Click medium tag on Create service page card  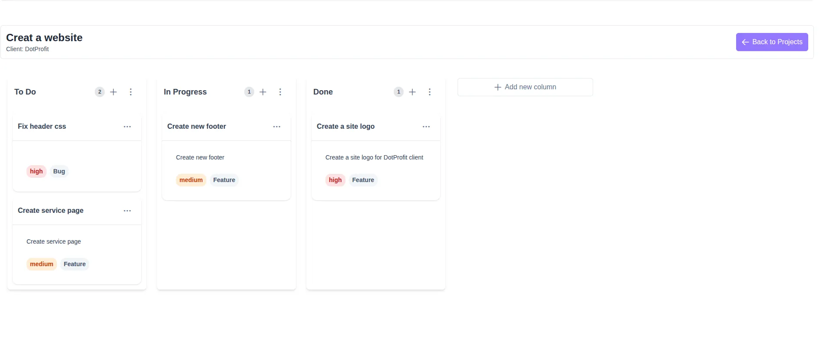[x=42, y=264]
